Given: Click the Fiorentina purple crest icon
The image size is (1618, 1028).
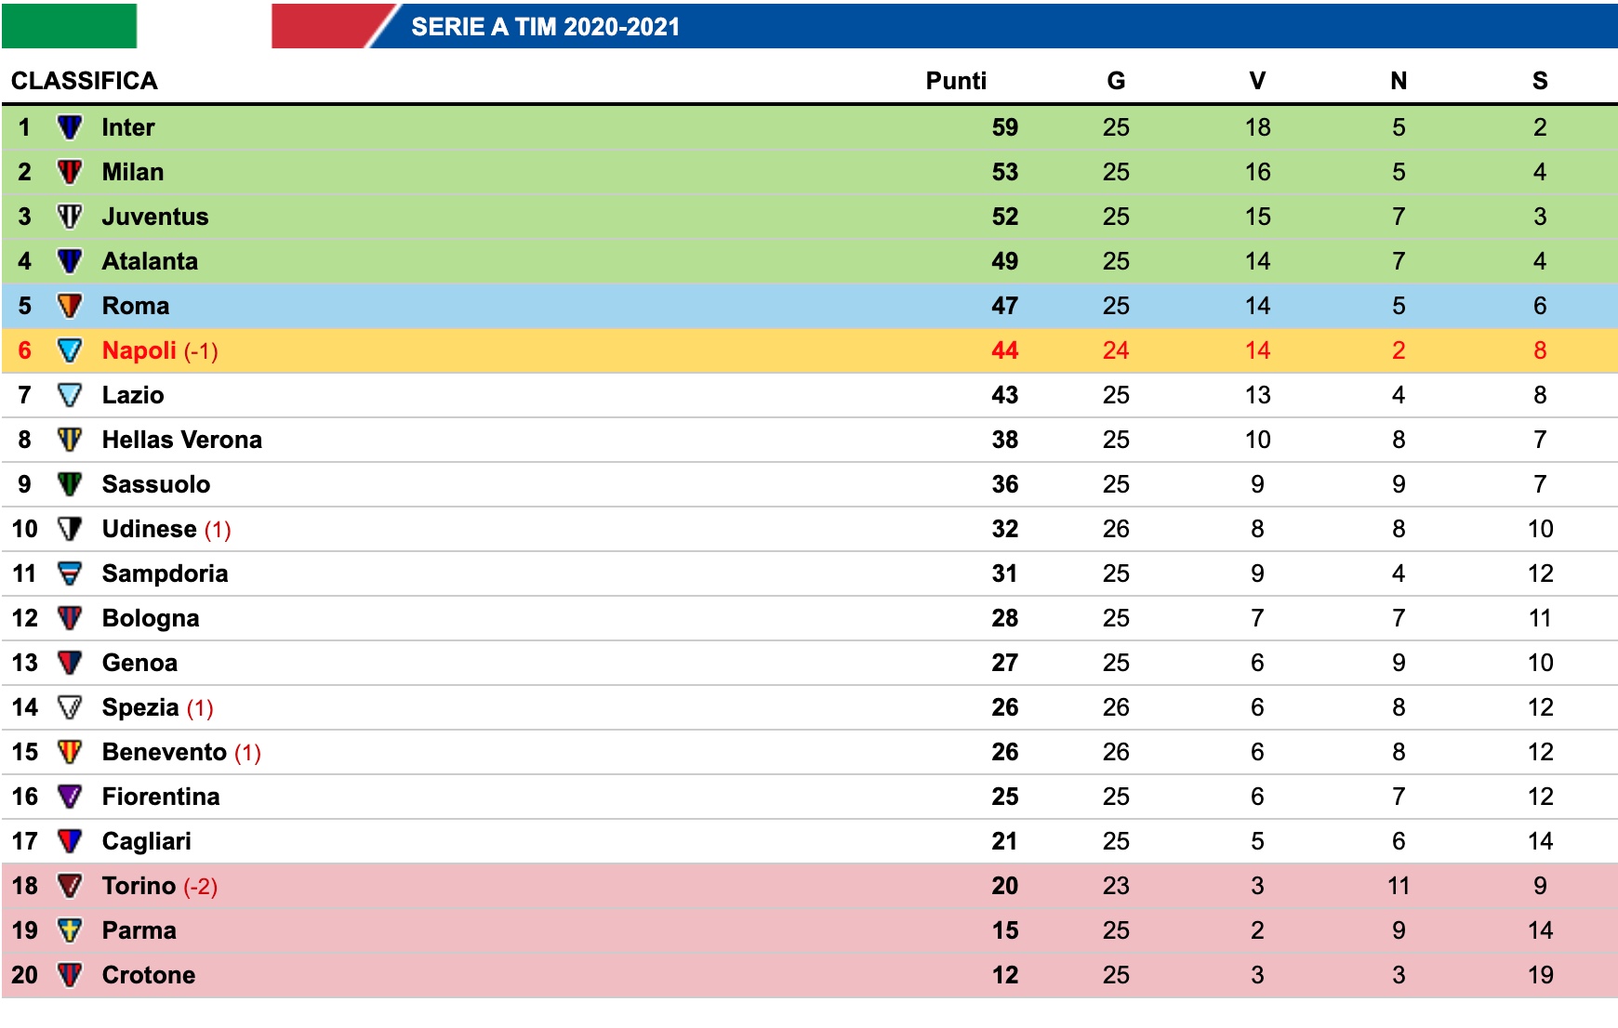Looking at the screenshot, I should pyautogui.click(x=70, y=797).
